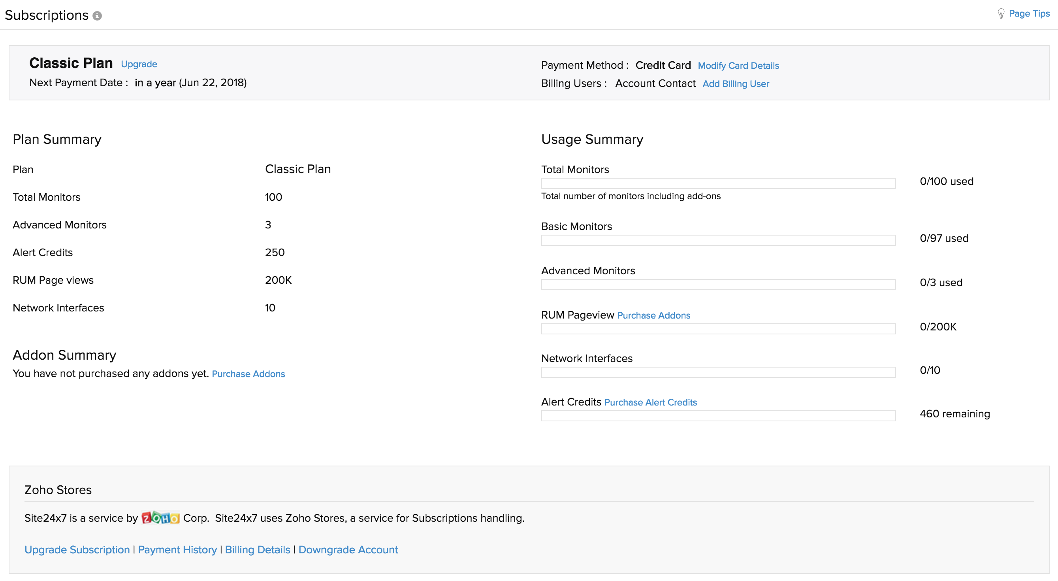The width and height of the screenshot is (1058, 581).
Task: Click the Downgrade Account link
Action: pos(348,549)
